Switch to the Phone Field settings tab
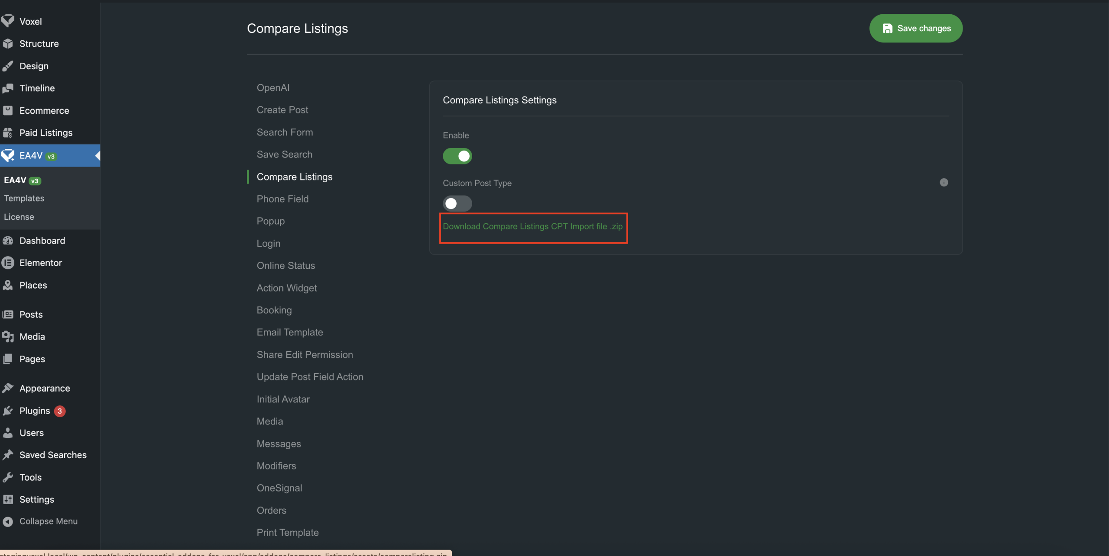 [282, 199]
